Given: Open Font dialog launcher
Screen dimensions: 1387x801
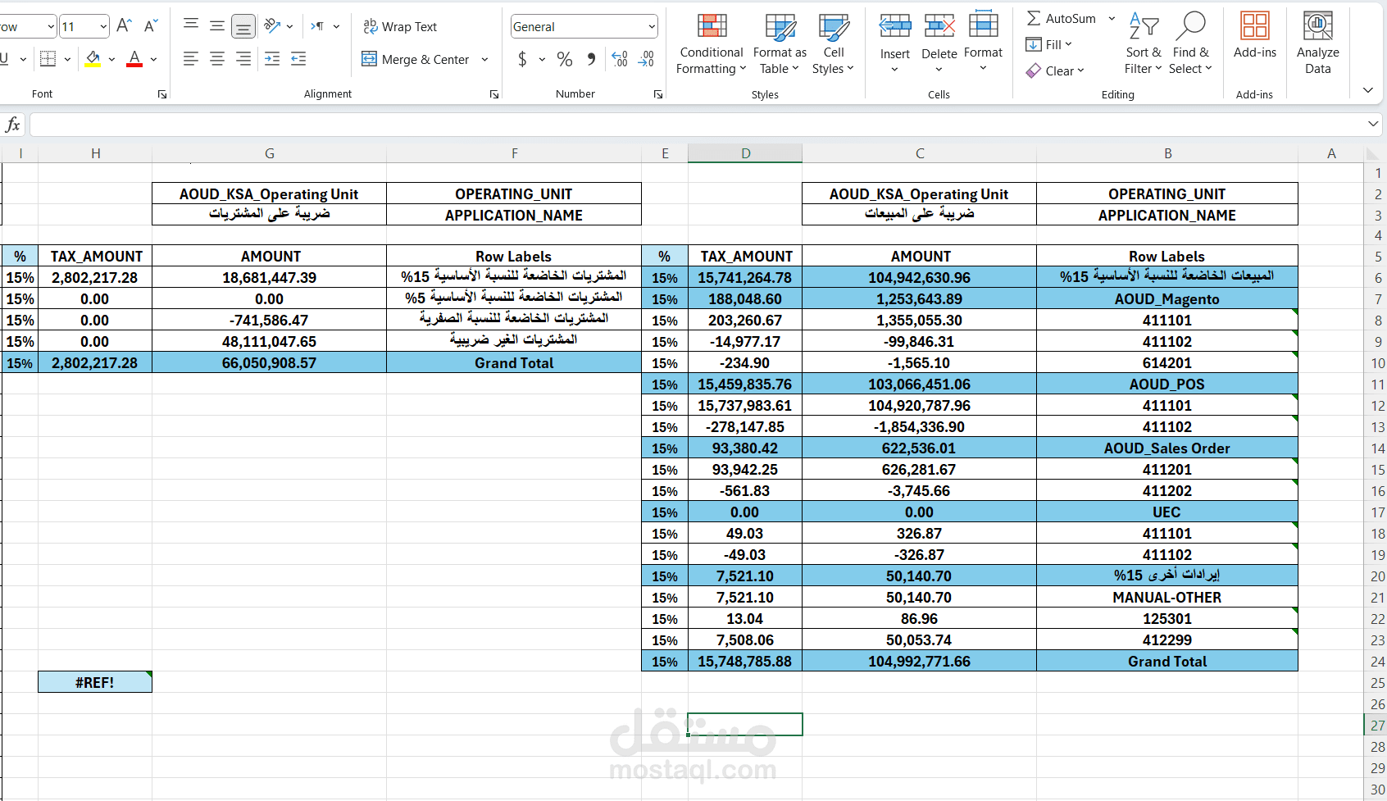Looking at the screenshot, I should tap(162, 94).
